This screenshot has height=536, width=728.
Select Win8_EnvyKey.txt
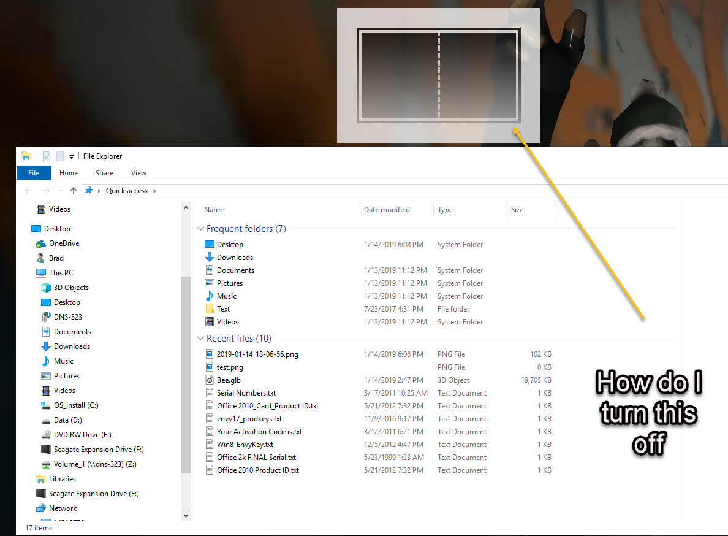click(x=245, y=445)
